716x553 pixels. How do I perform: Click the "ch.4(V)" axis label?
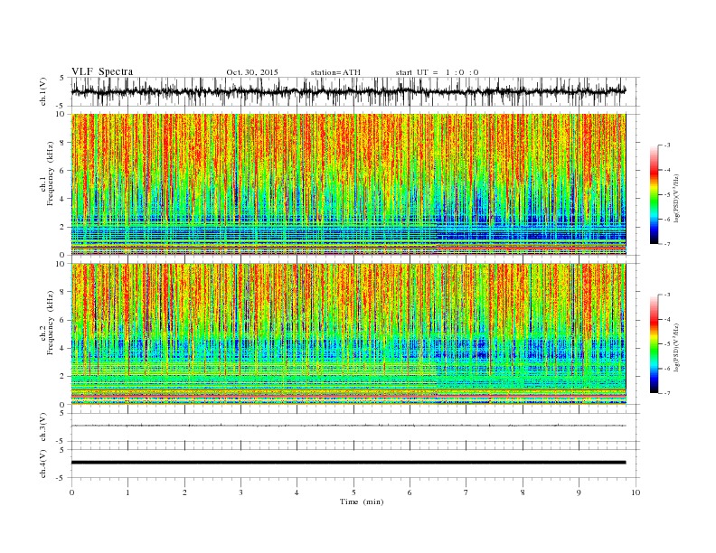(43, 464)
